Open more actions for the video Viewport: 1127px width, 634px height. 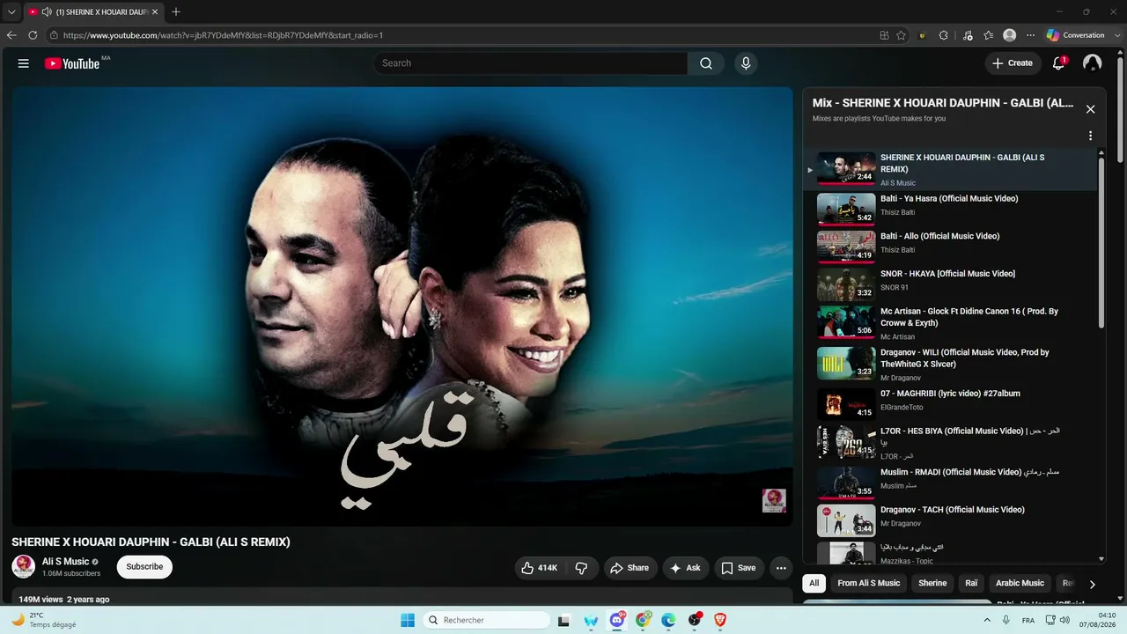780,568
